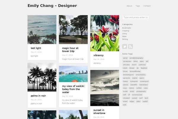Select the 'design' tag

pos(132,68)
